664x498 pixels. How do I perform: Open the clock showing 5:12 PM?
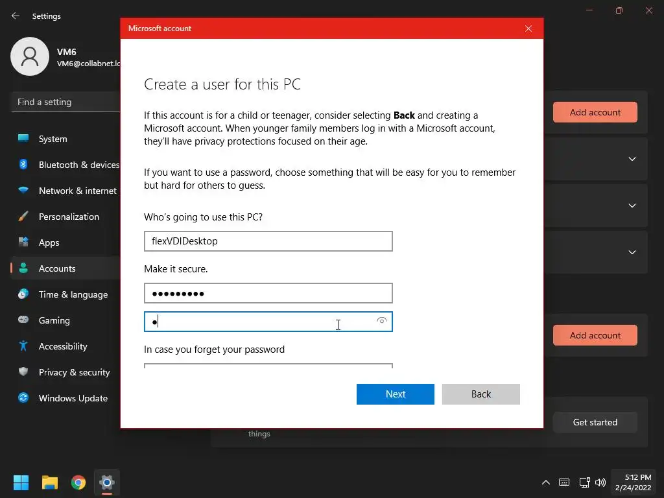point(634,482)
